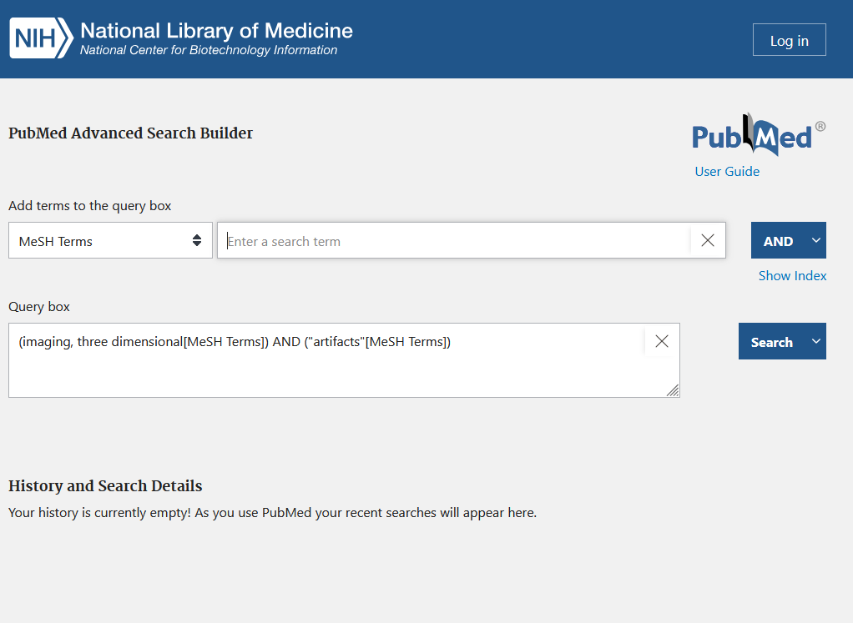Click the Search button
This screenshot has width=853, height=623.
(771, 341)
